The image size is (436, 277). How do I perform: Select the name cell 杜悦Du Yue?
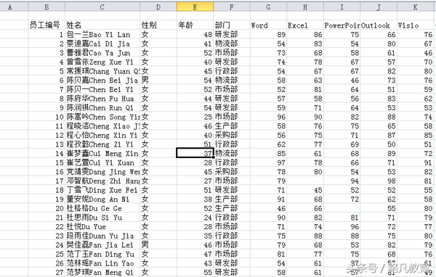pos(102,226)
